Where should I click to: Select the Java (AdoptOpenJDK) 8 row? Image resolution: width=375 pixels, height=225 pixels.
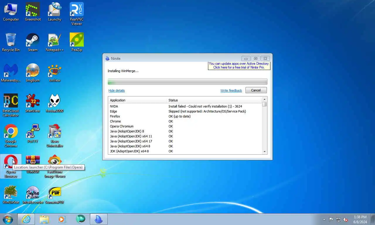point(185,131)
